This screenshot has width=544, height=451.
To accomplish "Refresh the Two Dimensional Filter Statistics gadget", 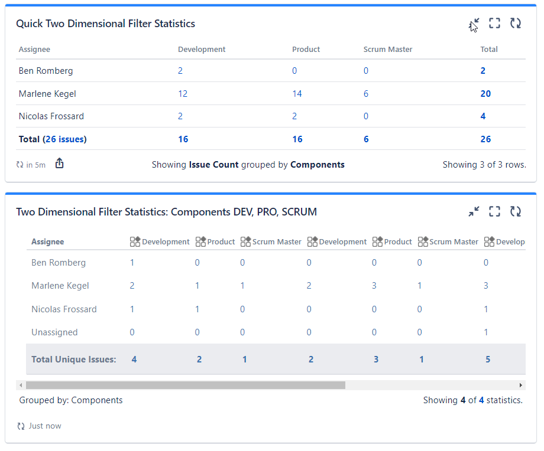I will (x=515, y=211).
